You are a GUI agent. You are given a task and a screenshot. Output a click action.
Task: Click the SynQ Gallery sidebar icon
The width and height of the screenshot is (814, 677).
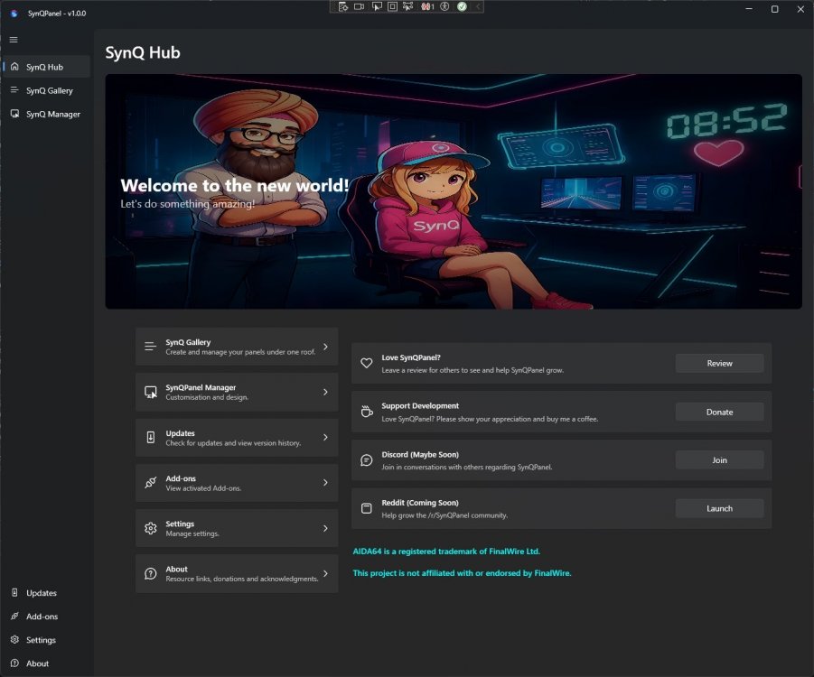pos(14,90)
